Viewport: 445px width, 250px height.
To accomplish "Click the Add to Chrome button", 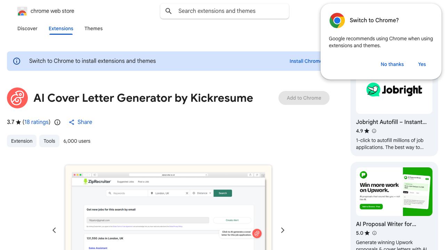I will 304,98.
